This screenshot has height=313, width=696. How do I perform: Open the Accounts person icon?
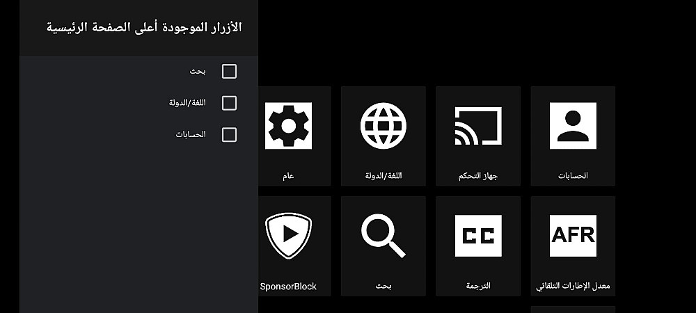click(x=573, y=125)
